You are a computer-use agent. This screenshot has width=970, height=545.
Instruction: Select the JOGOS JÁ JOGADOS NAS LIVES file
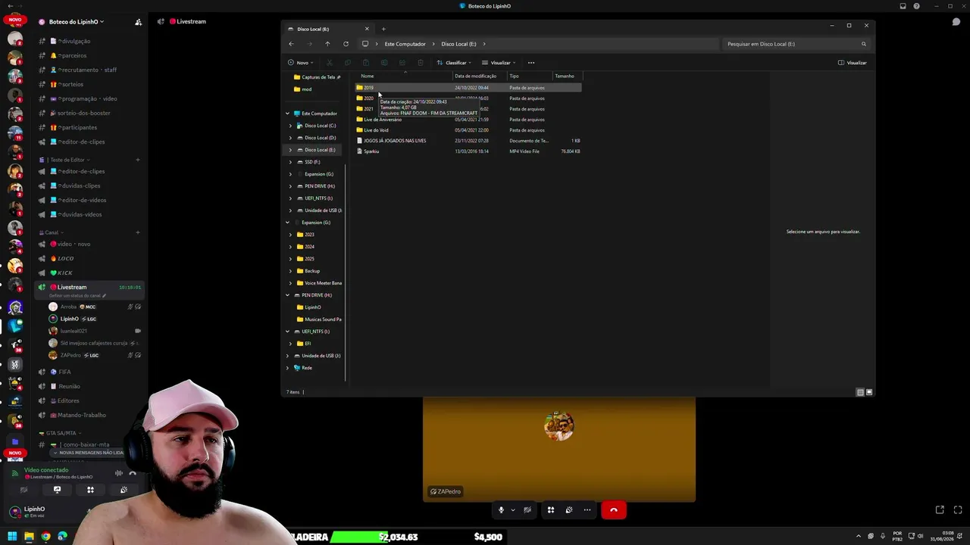point(469,141)
